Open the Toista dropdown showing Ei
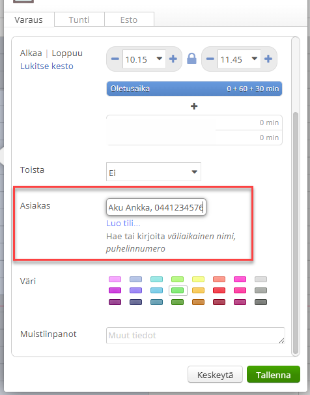This screenshot has width=310, height=395. click(x=154, y=172)
